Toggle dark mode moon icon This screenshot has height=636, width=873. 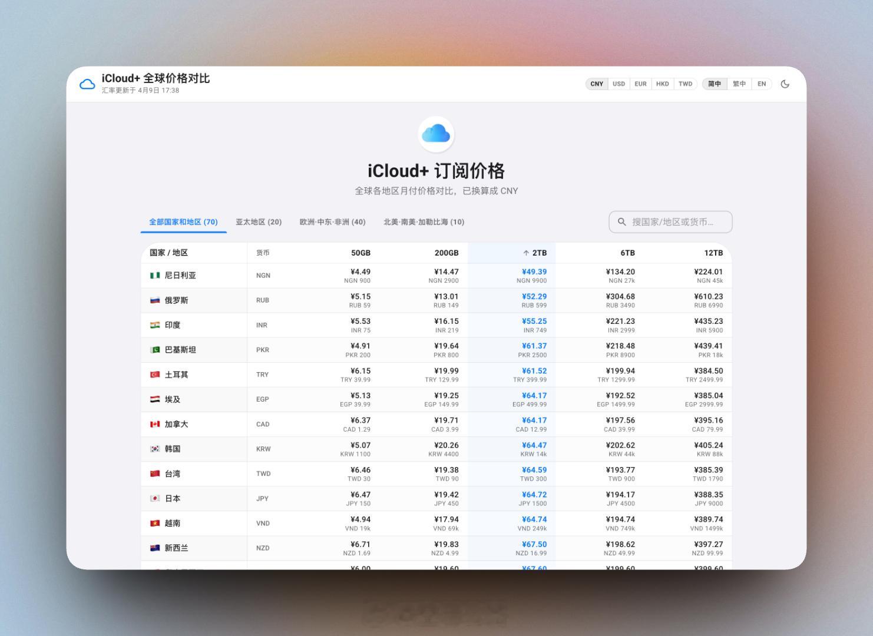tap(785, 84)
